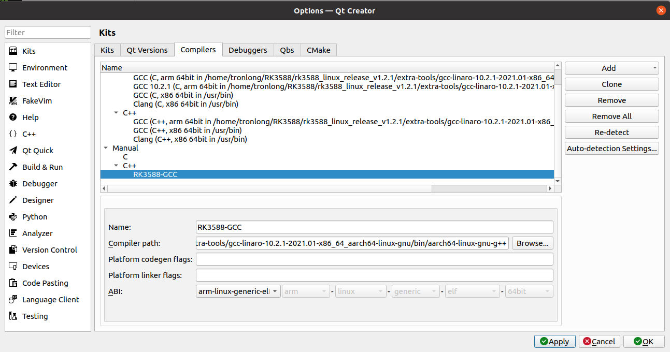Open the Kits category icon in sidebar
The image size is (670, 352).
(x=13, y=51)
